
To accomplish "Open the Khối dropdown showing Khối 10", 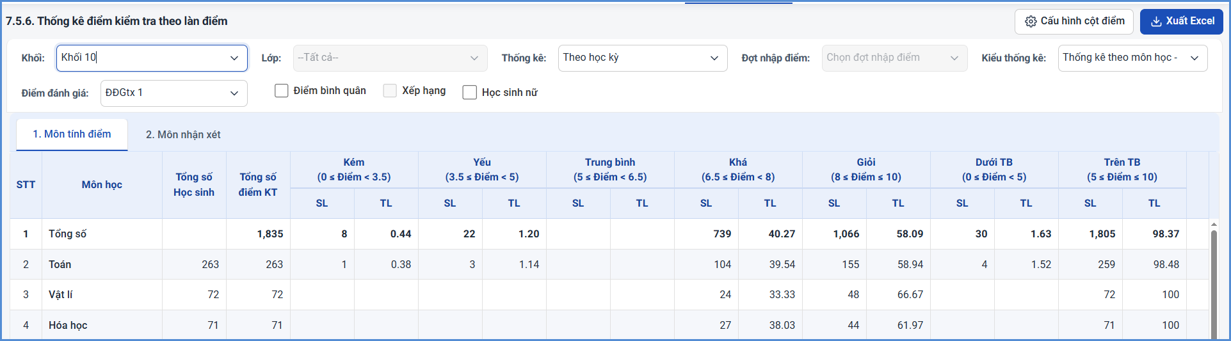I will click(x=152, y=58).
